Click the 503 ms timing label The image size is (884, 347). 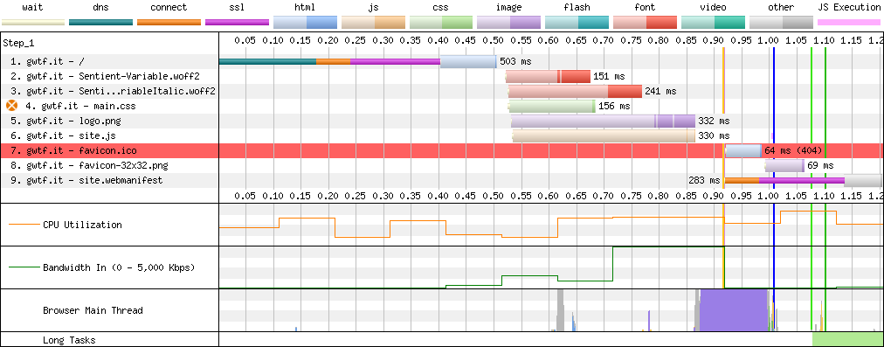[516, 61]
